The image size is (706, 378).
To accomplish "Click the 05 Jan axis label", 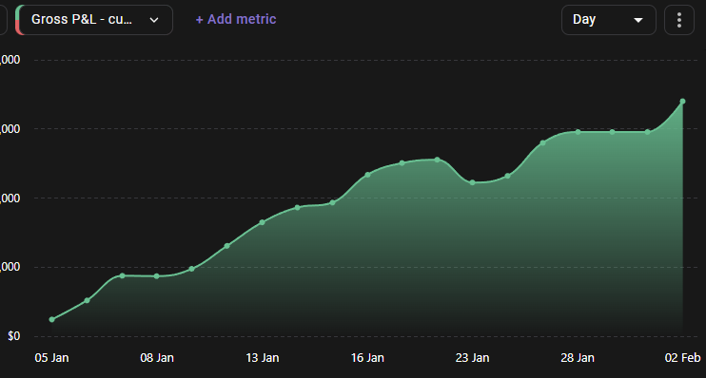I will (51, 358).
